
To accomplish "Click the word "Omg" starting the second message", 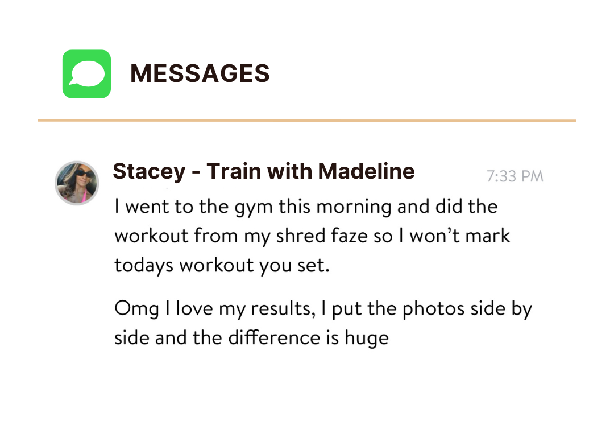I will pos(136,310).
